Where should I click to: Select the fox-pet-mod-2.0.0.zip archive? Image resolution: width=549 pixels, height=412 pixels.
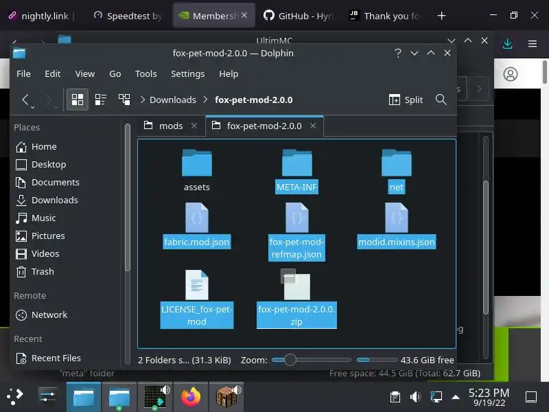click(297, 299)
